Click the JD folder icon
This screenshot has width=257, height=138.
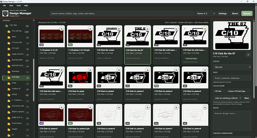[9, 135]
